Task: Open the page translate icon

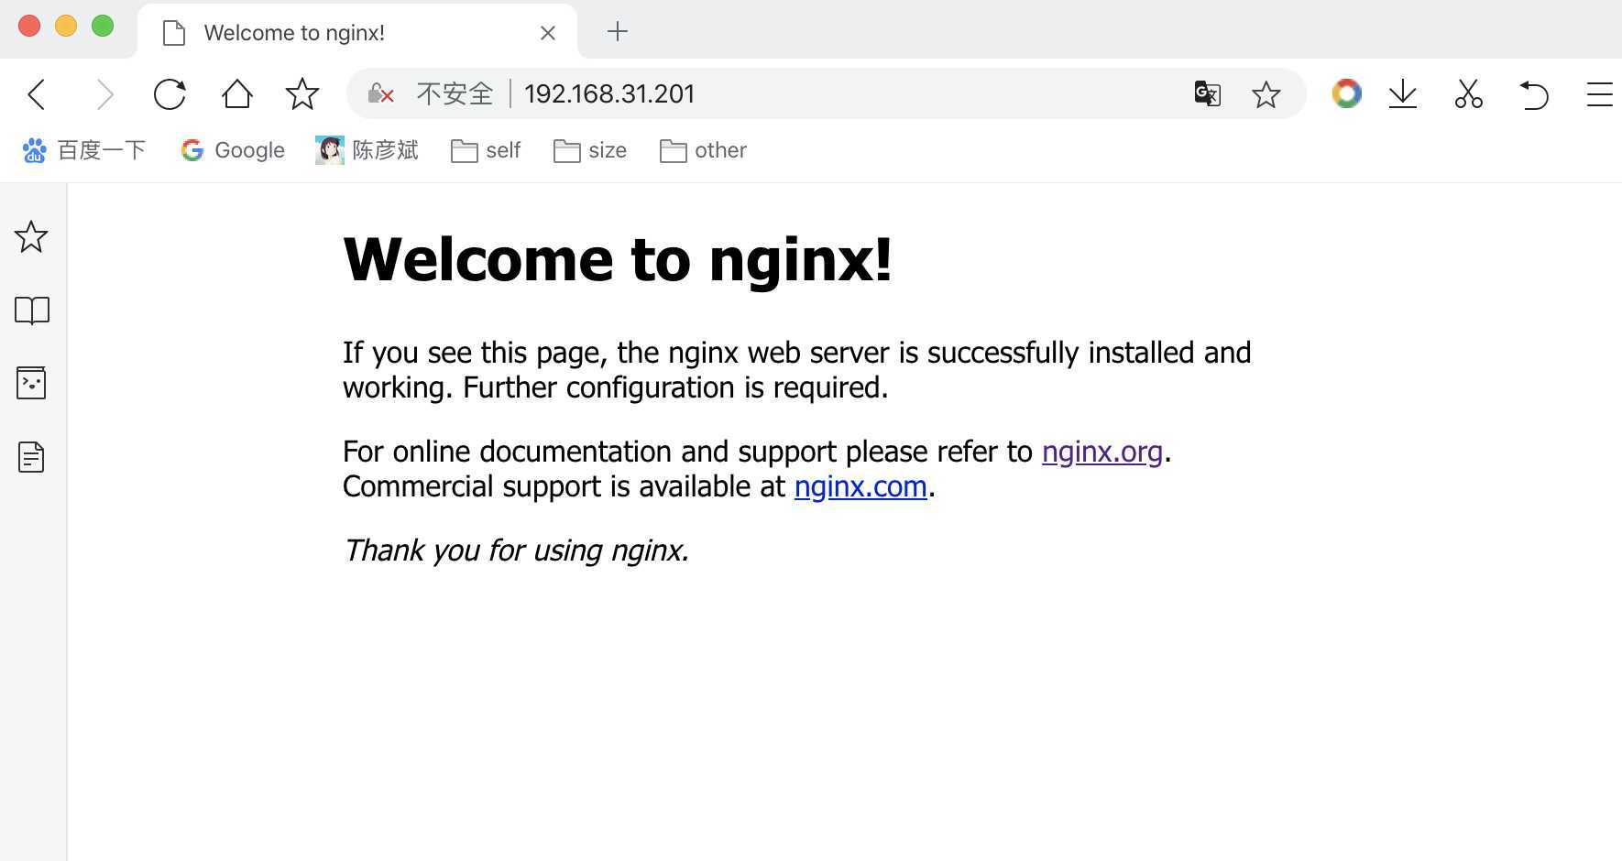Action: click(x=1207, y=93)
